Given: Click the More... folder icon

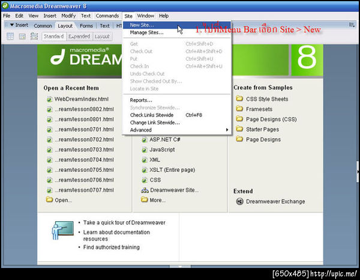Looking at the screenshot, I should coord(144,199).
